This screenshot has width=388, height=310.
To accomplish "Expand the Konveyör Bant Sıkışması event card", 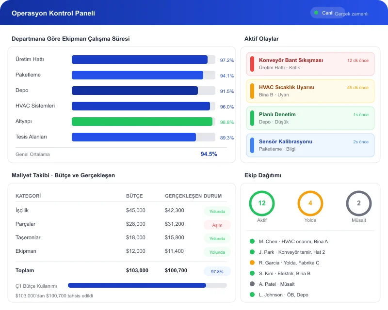I will 309,63.
